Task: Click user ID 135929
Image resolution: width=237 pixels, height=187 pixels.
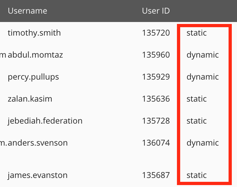Action: coord(156,77)
